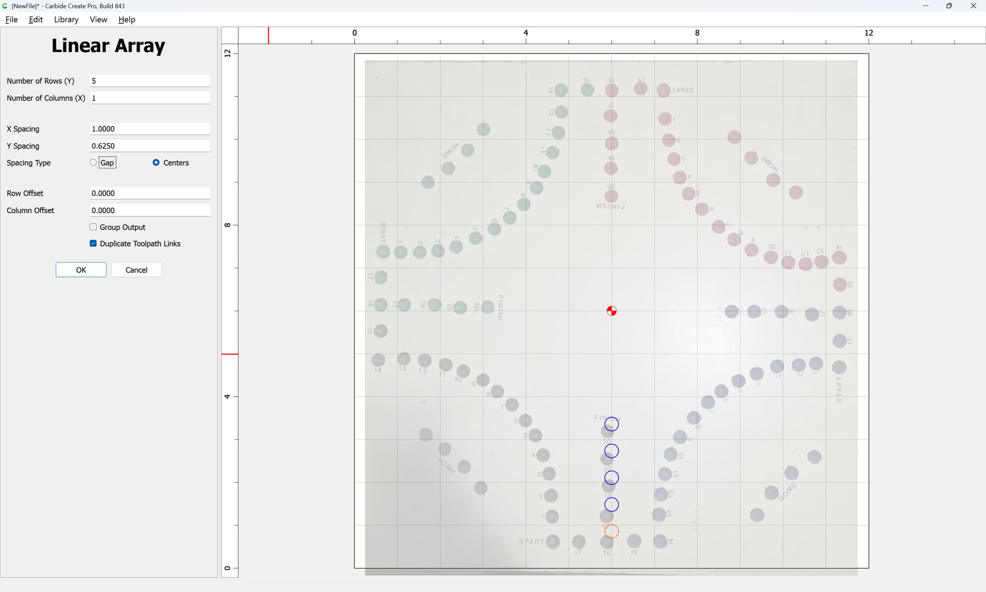Click the topmost blue array preview circle
986x592 pixels.
tap(611, 424)
